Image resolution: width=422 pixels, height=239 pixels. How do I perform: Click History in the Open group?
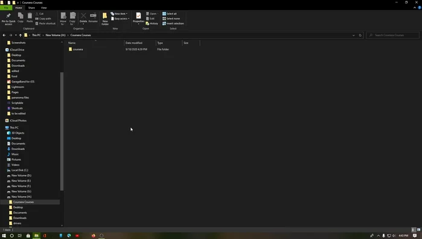tap(152, 23)
